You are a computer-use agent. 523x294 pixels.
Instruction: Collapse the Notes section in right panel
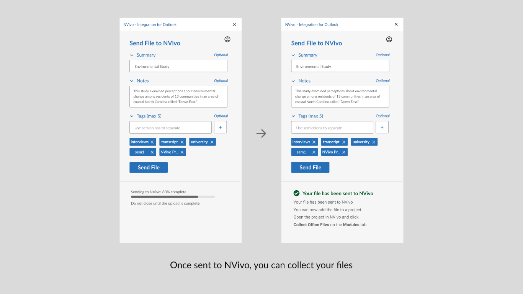(x=293, y=81)
